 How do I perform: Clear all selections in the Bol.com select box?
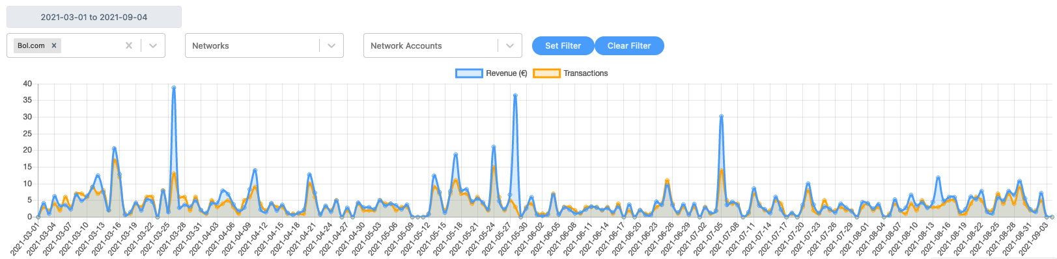click(x=129, y=45)
